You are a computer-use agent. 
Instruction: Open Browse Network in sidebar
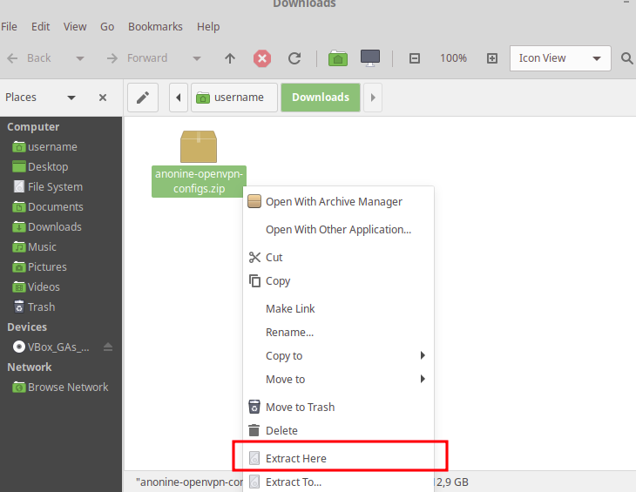[x=60, y=387]
